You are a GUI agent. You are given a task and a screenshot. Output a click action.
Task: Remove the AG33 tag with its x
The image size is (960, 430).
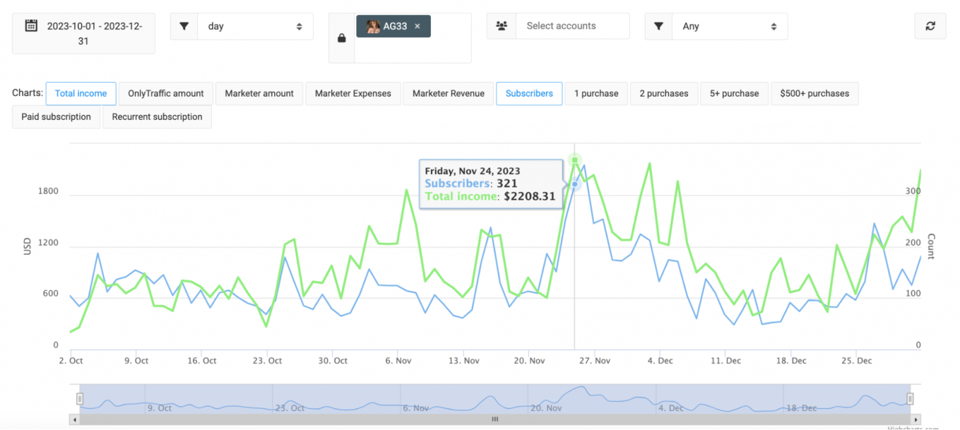418,26
